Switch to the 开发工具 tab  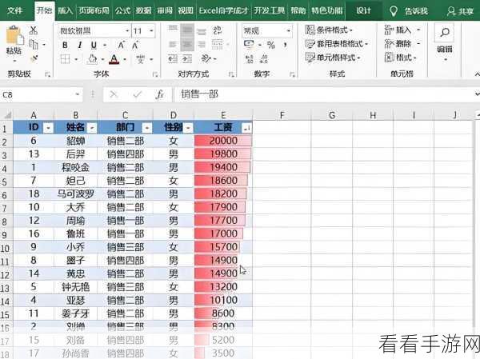pos(270,11)
